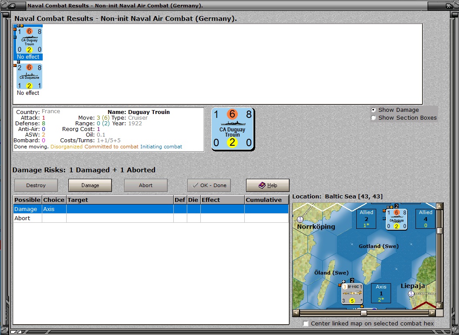Click the window system menu icon in title bar
Screen dimensions: 459x335
click(11, 6)
